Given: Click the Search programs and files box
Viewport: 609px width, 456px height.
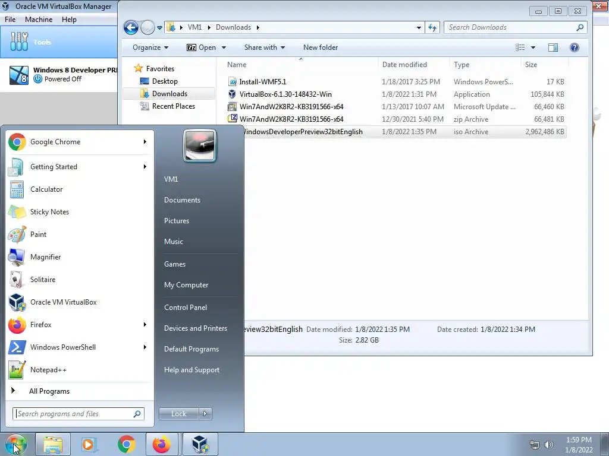Looking at the screenshot, I should pos(79,414).
